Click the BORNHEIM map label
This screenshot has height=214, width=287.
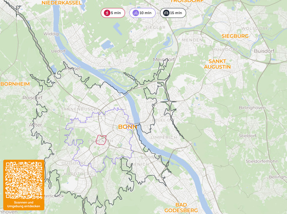click(15, 84)
